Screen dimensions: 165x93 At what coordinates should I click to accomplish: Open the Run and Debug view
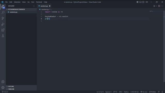pos(3,24)
